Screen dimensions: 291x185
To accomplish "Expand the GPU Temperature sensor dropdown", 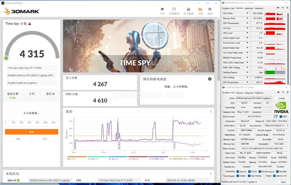I will [247, 23].
